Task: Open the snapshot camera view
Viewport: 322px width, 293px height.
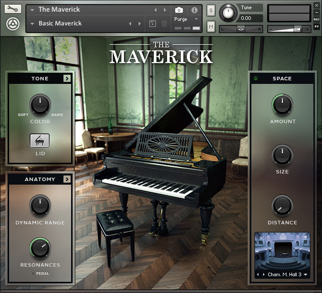Action: 179,10
